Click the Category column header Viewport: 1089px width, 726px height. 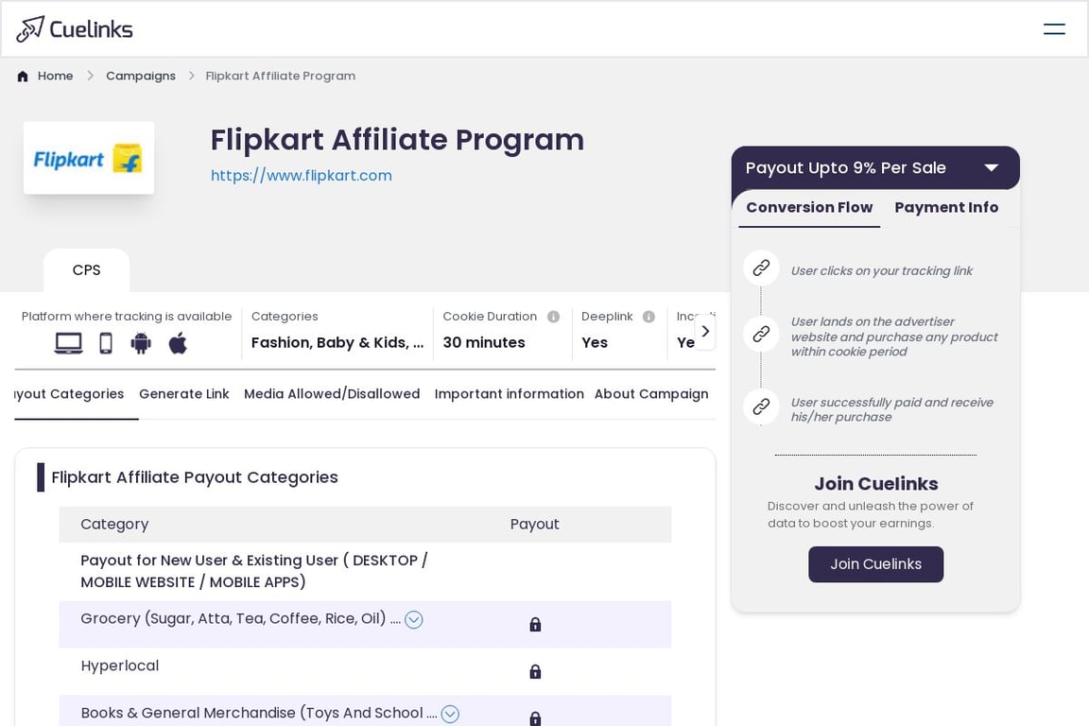click(x=114, y=525)
